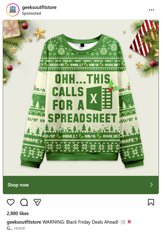
Task: Click the chevron arrow on Shop now bar
Action: (151, 185)
